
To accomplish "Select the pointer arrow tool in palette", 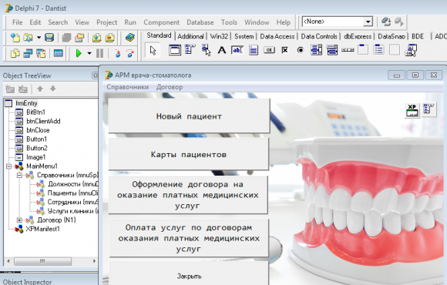I will coord(153,50).
